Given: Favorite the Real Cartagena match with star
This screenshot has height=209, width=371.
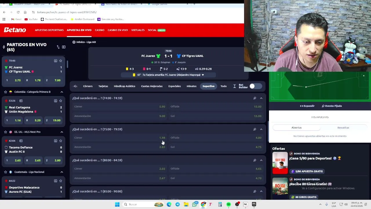Looking at the screenshot, I should click(61, 101).
